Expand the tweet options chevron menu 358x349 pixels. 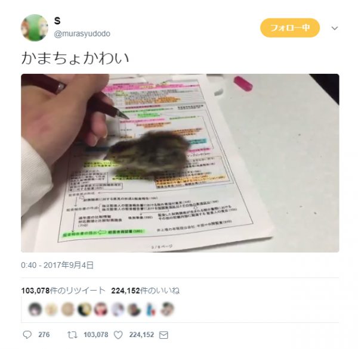coord(335,28)
